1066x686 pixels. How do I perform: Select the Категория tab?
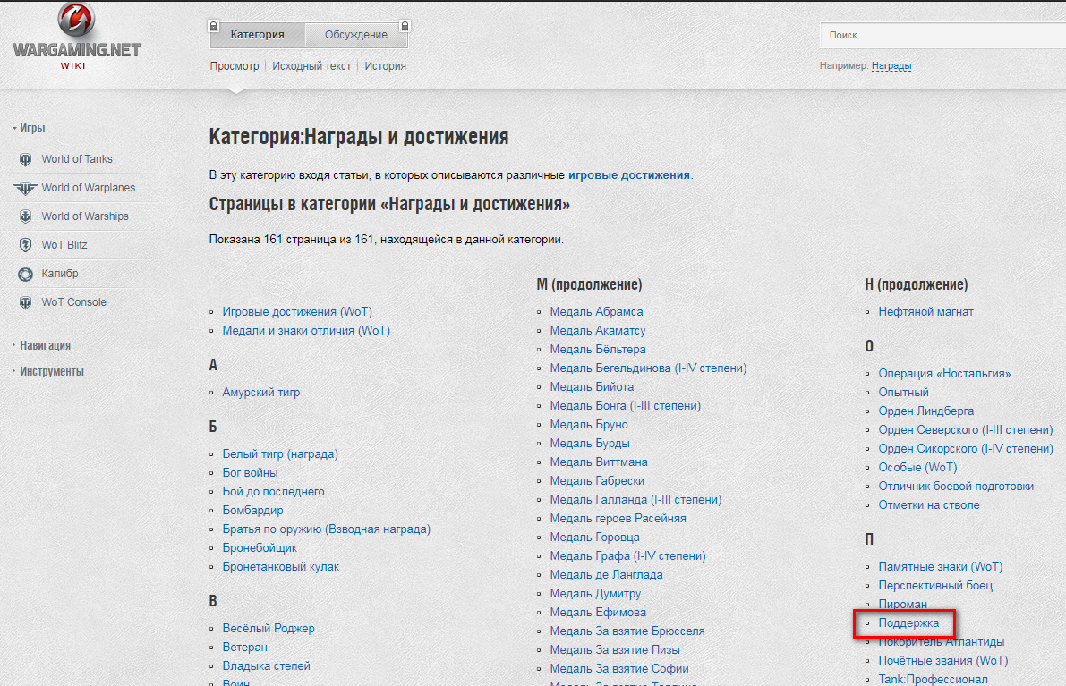[257, 35]
